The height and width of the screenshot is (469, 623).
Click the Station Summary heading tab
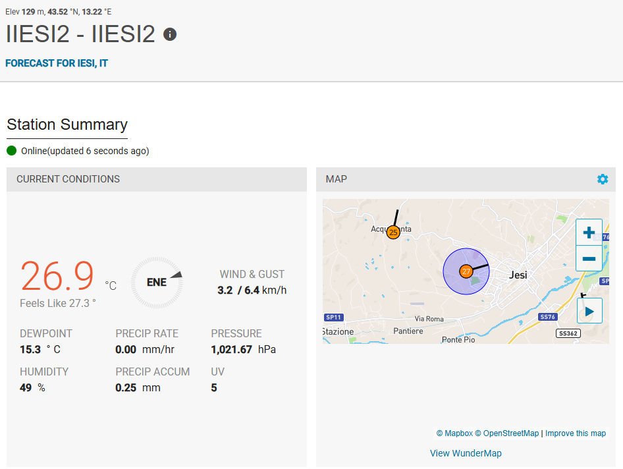click(67, 124)
